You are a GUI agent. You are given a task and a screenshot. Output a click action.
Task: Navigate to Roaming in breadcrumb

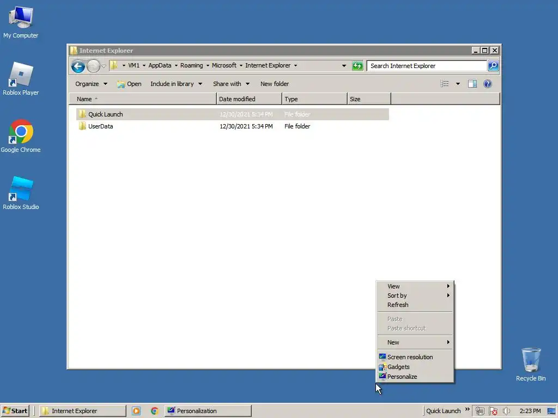(191, 65)
